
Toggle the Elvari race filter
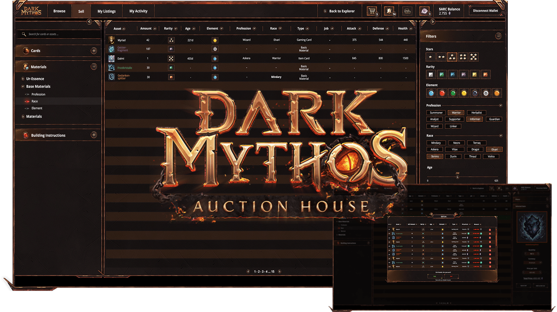(494, 149)
